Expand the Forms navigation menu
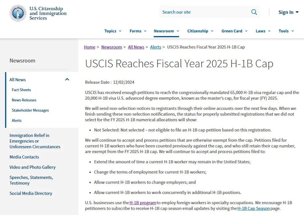The image size is (304, 216). pyautogui.click(x=138, y=31)
